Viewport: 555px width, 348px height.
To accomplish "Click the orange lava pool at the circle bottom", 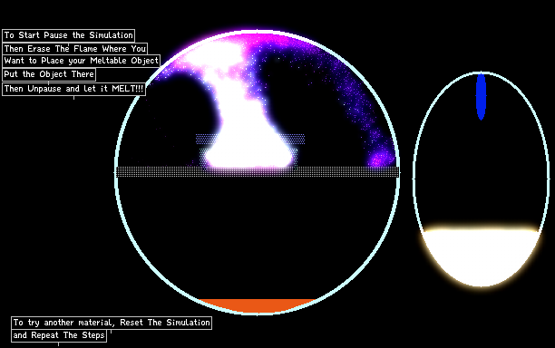I will point(257,305).
